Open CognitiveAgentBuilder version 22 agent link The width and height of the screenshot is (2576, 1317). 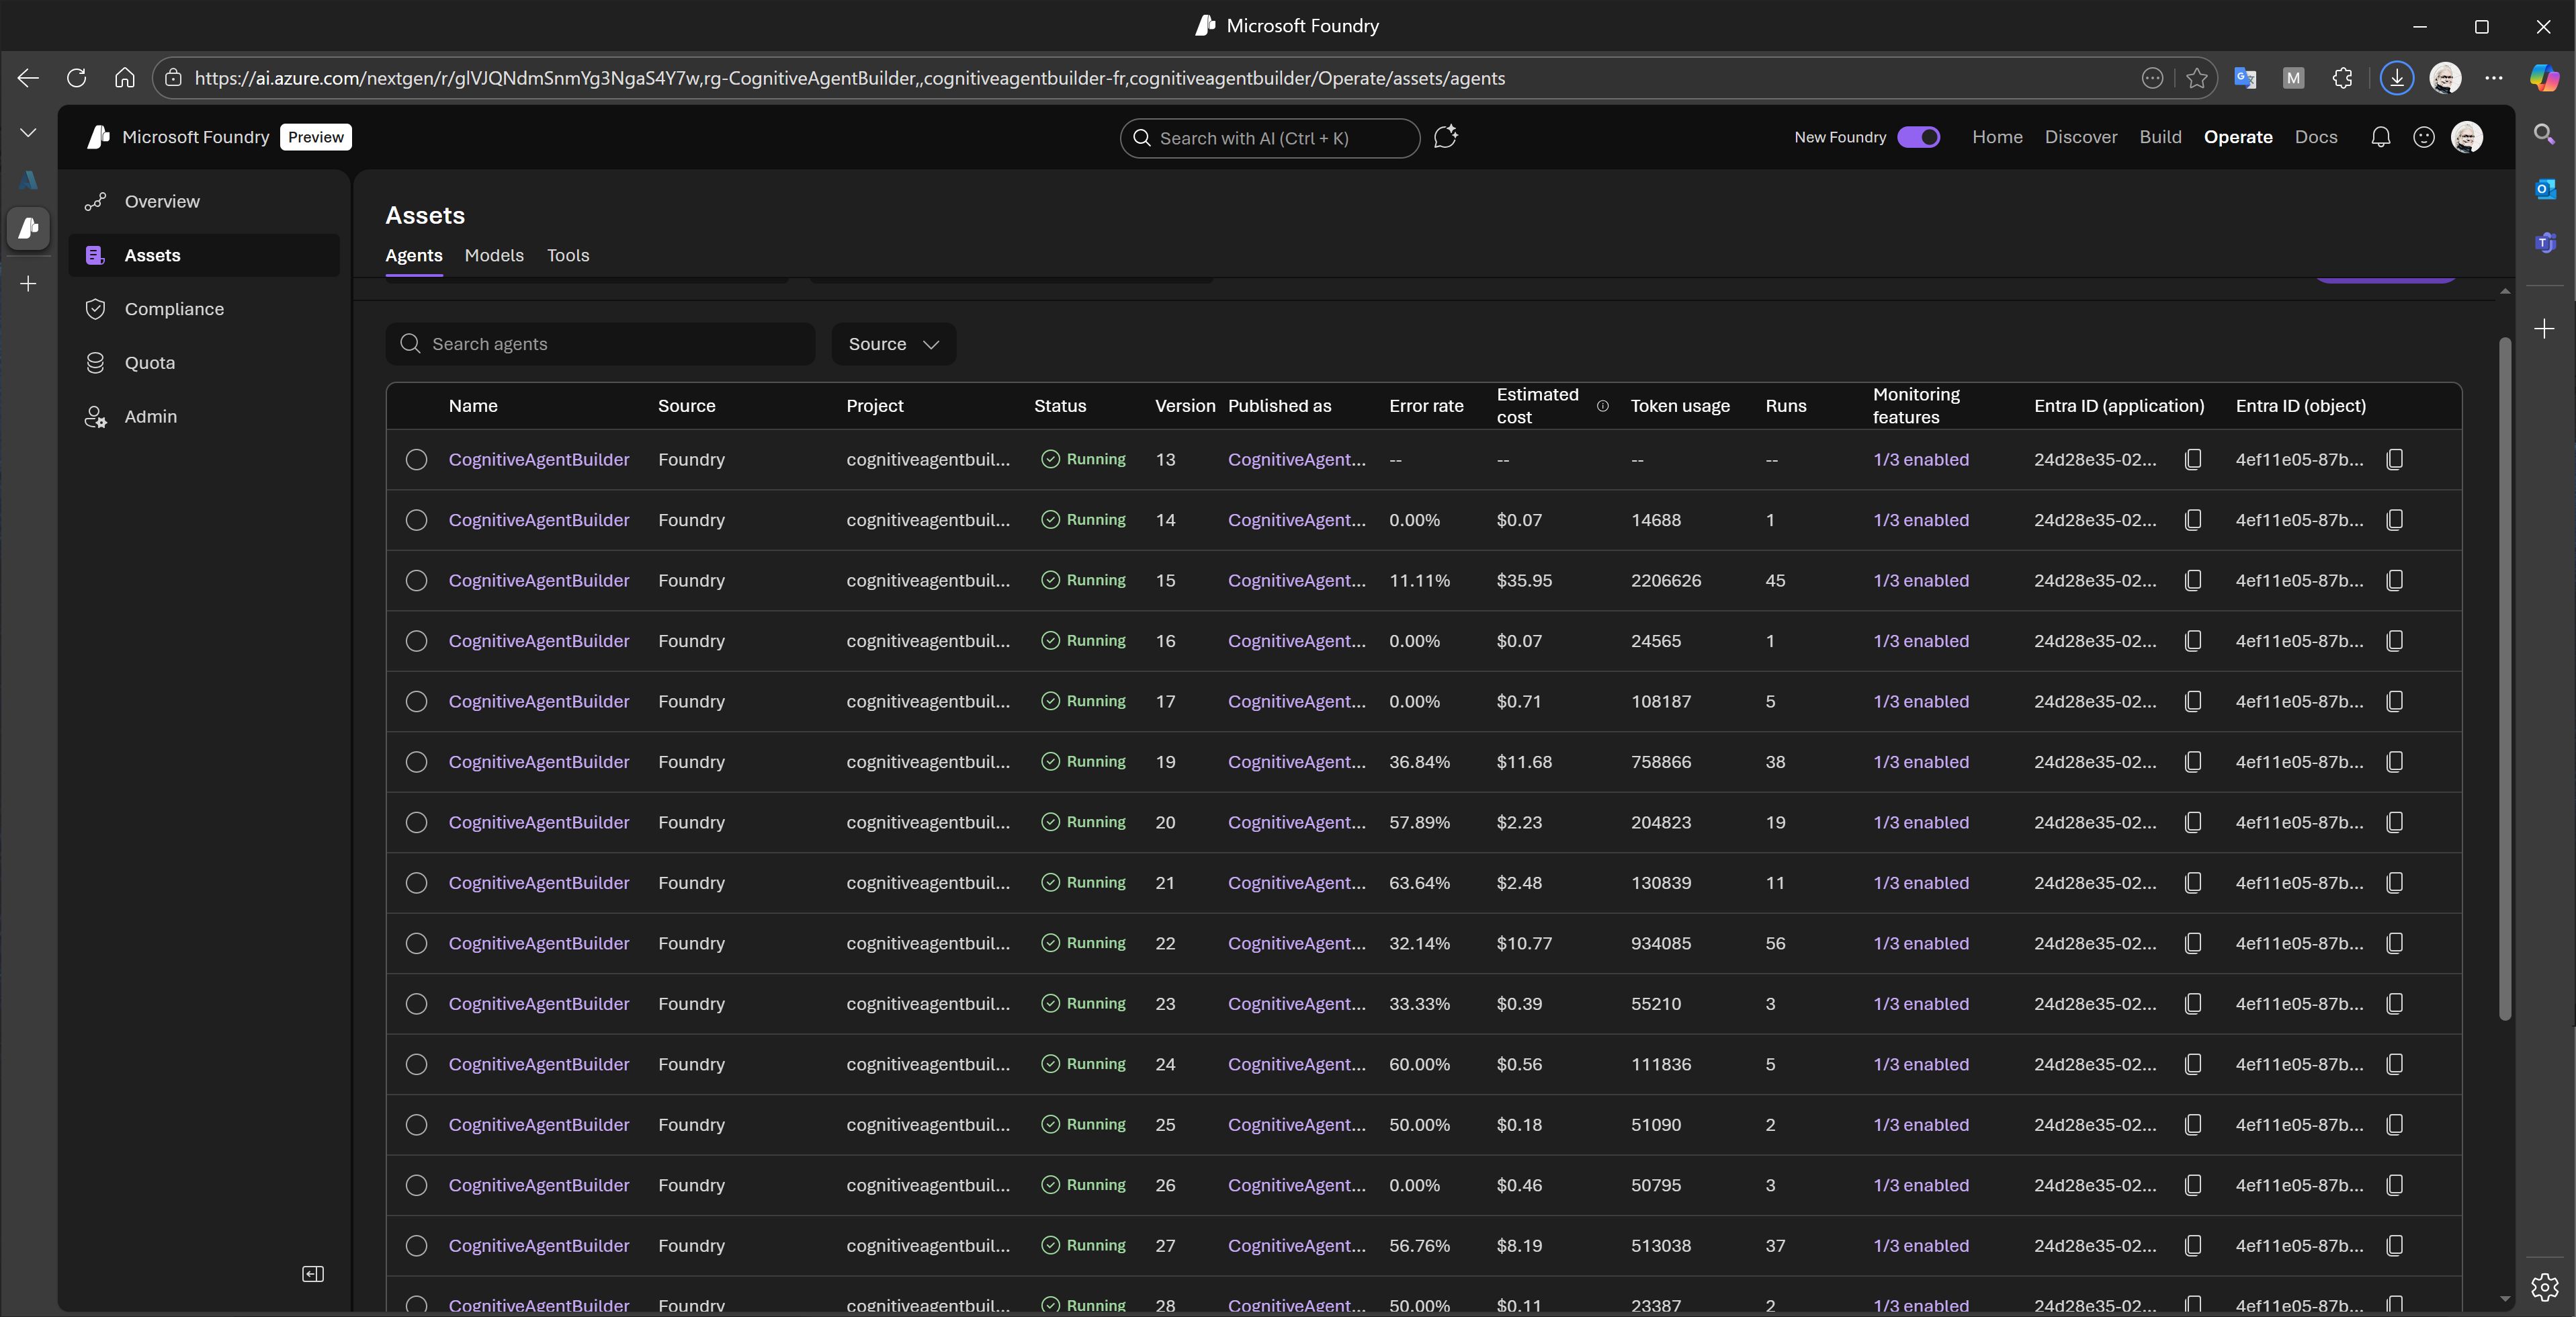click(539, 943)
